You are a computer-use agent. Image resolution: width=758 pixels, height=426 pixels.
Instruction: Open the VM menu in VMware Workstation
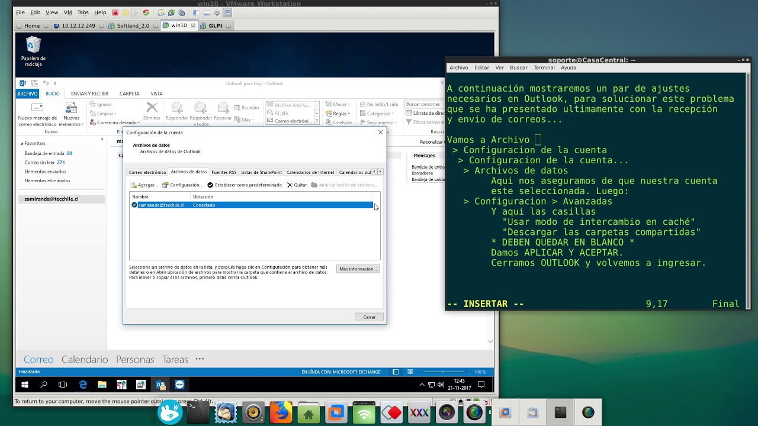click(x=68, y=12)
